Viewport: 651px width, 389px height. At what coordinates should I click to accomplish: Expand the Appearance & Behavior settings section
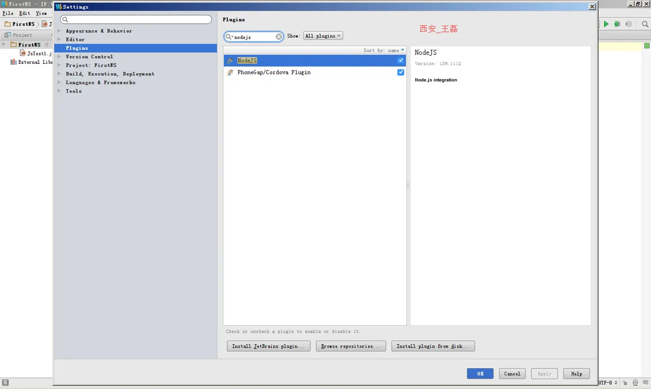tap(59, 31)
